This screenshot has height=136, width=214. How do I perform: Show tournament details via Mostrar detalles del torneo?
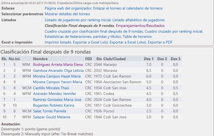(68, 14)
